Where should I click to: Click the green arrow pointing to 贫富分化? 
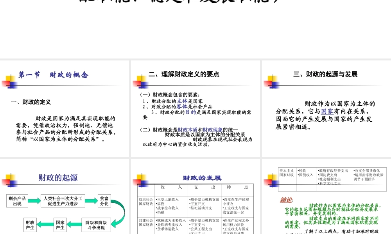(x=90, y=201)
